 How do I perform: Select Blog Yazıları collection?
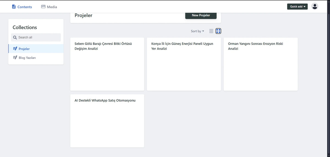(x=27, y=58)
